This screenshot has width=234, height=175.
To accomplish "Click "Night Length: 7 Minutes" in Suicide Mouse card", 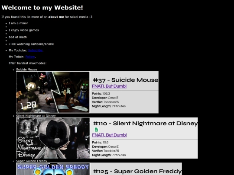I will click(x=109, y=106).
